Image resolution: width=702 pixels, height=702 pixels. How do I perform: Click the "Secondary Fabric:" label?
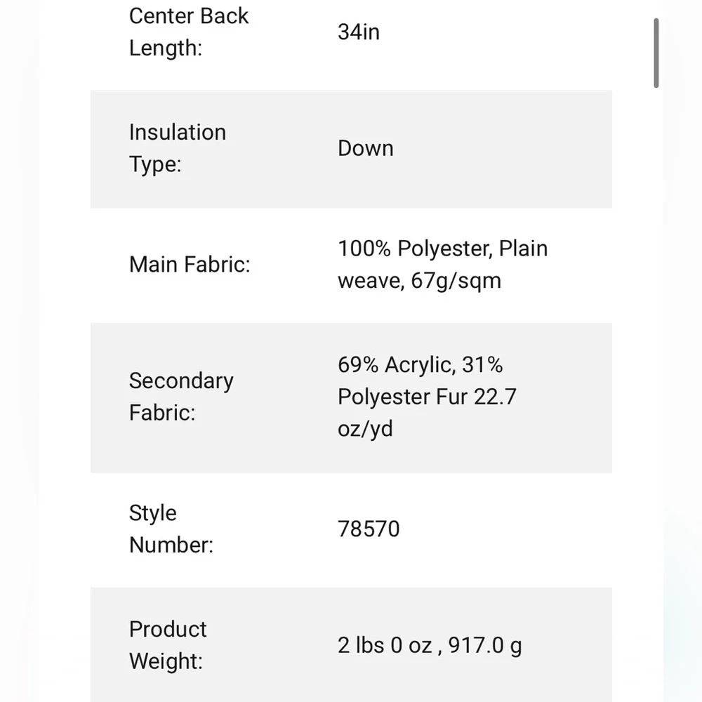click(181, 396)
